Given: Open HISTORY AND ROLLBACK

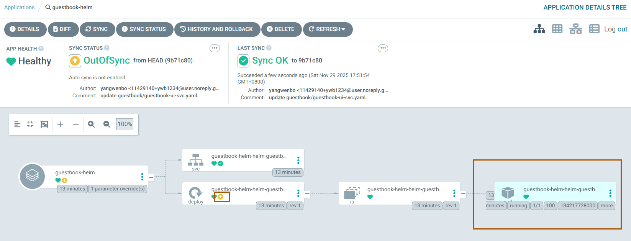Looking at the screenshot, I should click(217, 29).
